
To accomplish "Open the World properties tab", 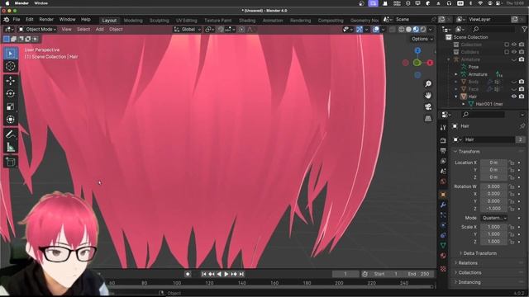I will pyautogui.click(x=443, y=181).
